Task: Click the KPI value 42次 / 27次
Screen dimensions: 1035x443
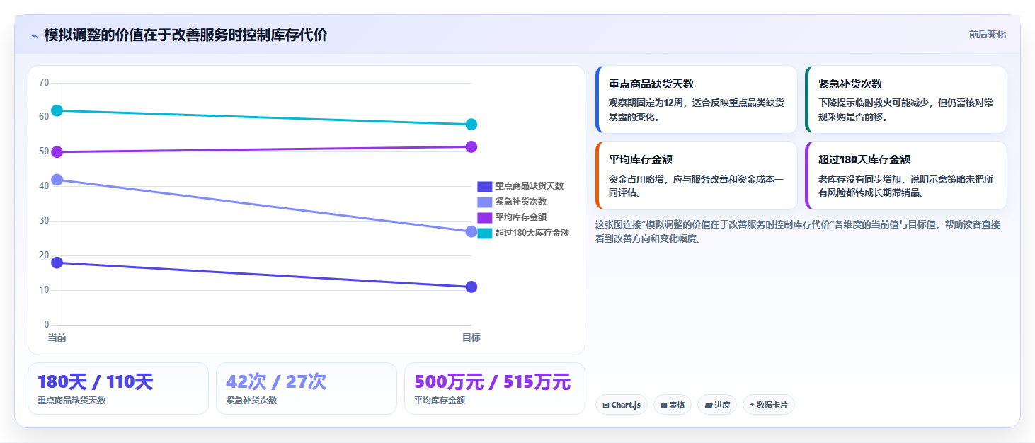Action: [276, 382]
